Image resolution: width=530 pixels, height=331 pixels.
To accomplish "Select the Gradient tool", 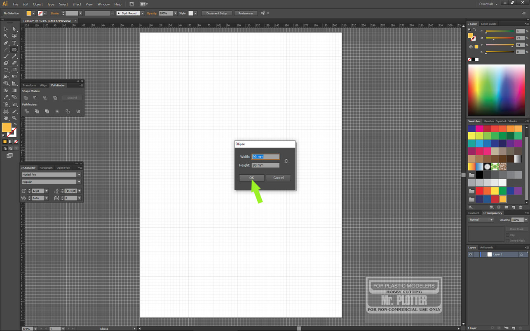I will click(x=14, y=90).
